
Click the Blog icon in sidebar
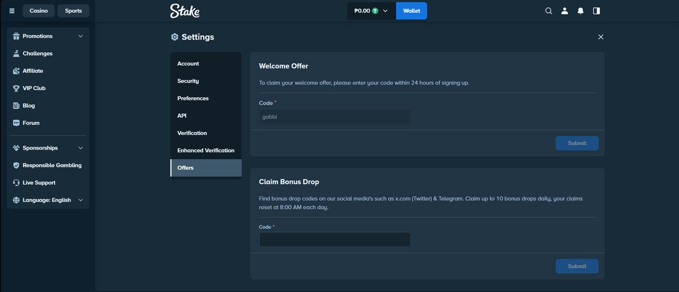[x=16, y=106]
